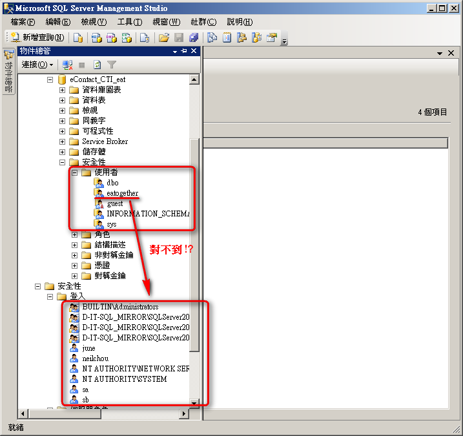Select the NT AUTHORITY\SYSTEM login
The image size is (463, 436).
click(125, 379)
